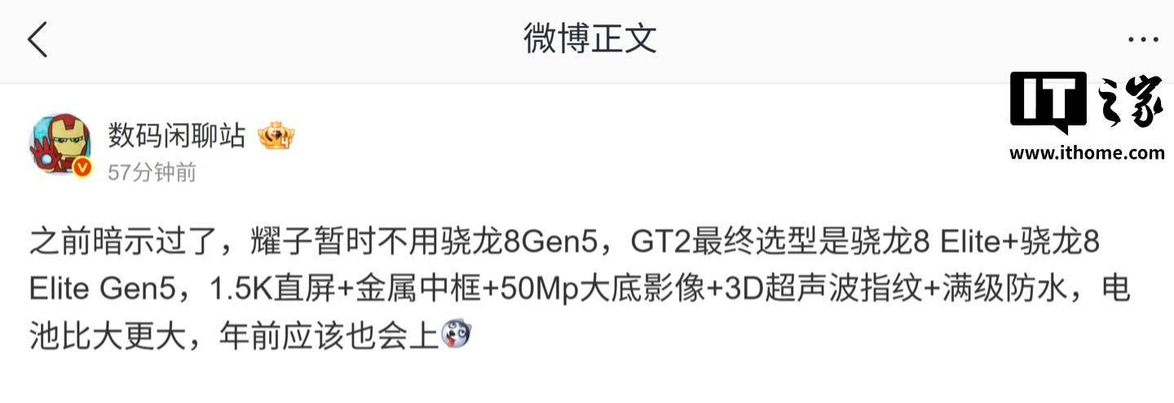Open the www.ithome.com watermark link
The width and height of the screenshot is (1174, 403).
pyautogui.click(x=1087, y=152)
